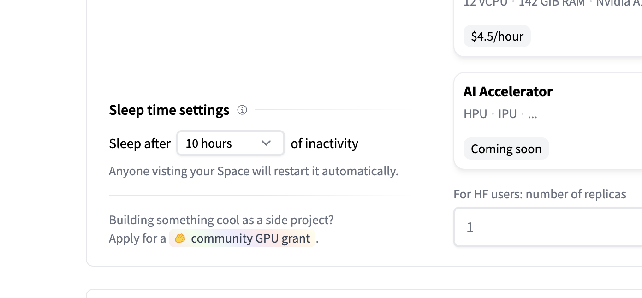Click the Sleep time settings heading
This screenshot has height=298, width=642.
click(169, 110)
